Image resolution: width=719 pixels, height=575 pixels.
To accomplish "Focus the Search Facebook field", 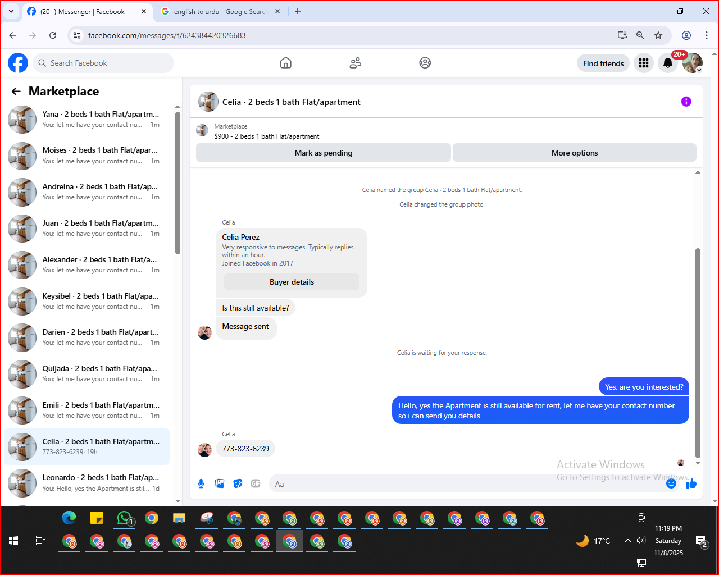I will tap(103, 63).
